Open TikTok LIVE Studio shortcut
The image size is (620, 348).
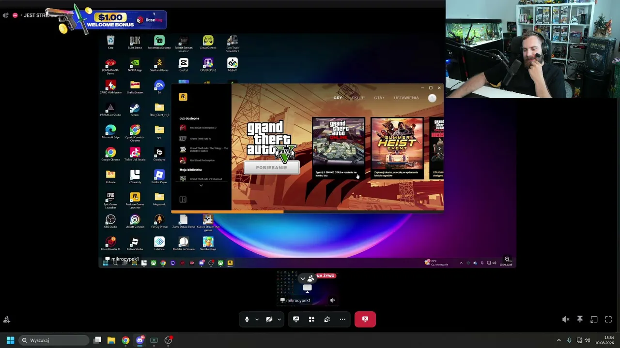coord(135,154)
